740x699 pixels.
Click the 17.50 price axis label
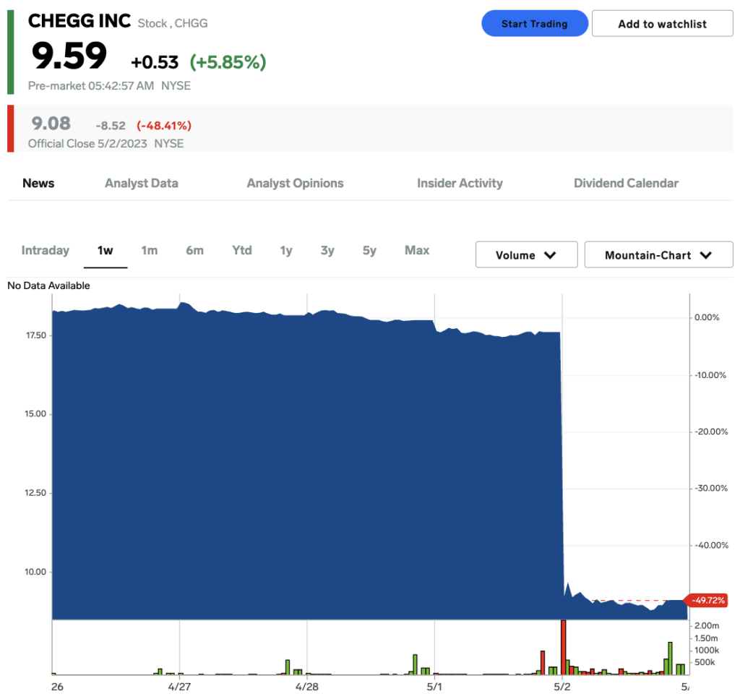[x=36, y=335]
